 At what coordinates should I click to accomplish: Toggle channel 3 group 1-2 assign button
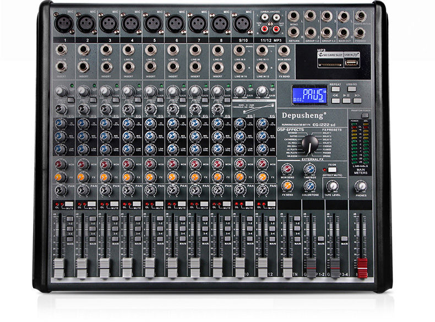pyautogui.click(x=115, y=219)
